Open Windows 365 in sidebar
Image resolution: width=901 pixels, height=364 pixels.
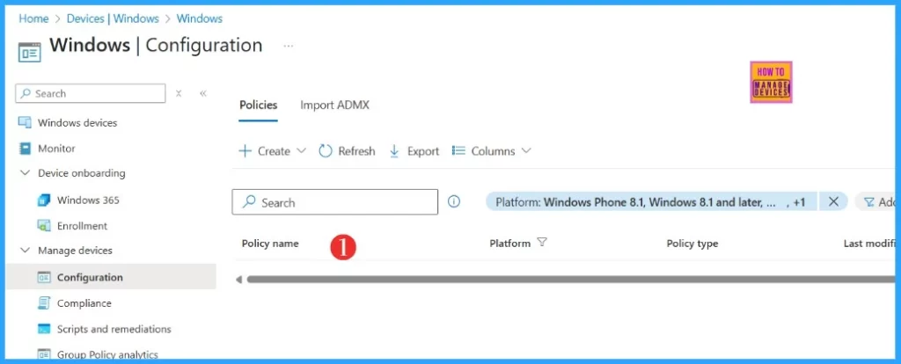tap(88, 200)
